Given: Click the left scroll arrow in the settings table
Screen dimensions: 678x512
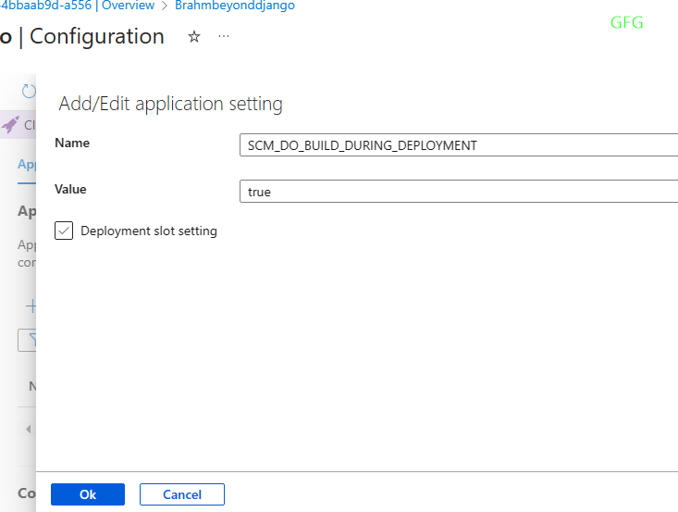Looking at the screenshot, I should pos(29,429).
